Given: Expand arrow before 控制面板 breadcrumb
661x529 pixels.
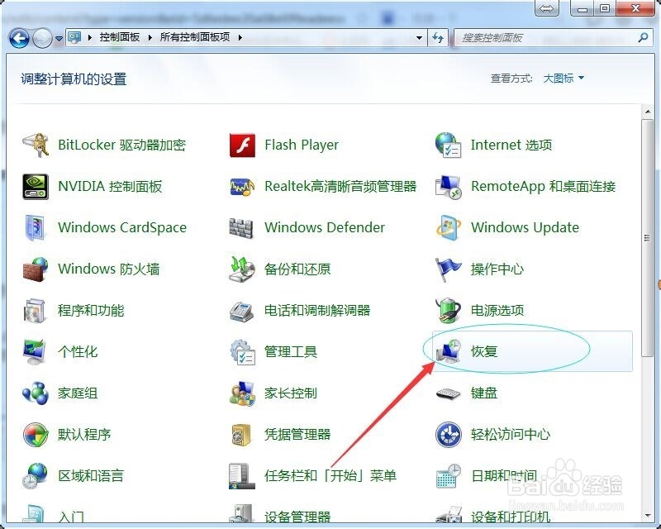Looking at the screenshot, I should pyautogui.click(x=90, y=37).
